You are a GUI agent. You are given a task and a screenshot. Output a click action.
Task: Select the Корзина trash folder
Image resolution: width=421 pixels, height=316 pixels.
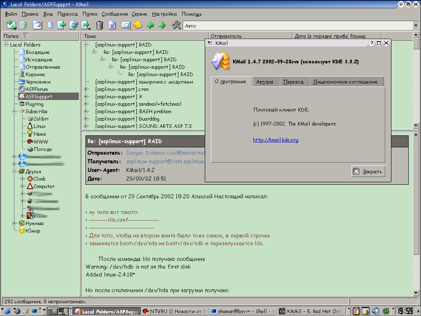point(35,74)
